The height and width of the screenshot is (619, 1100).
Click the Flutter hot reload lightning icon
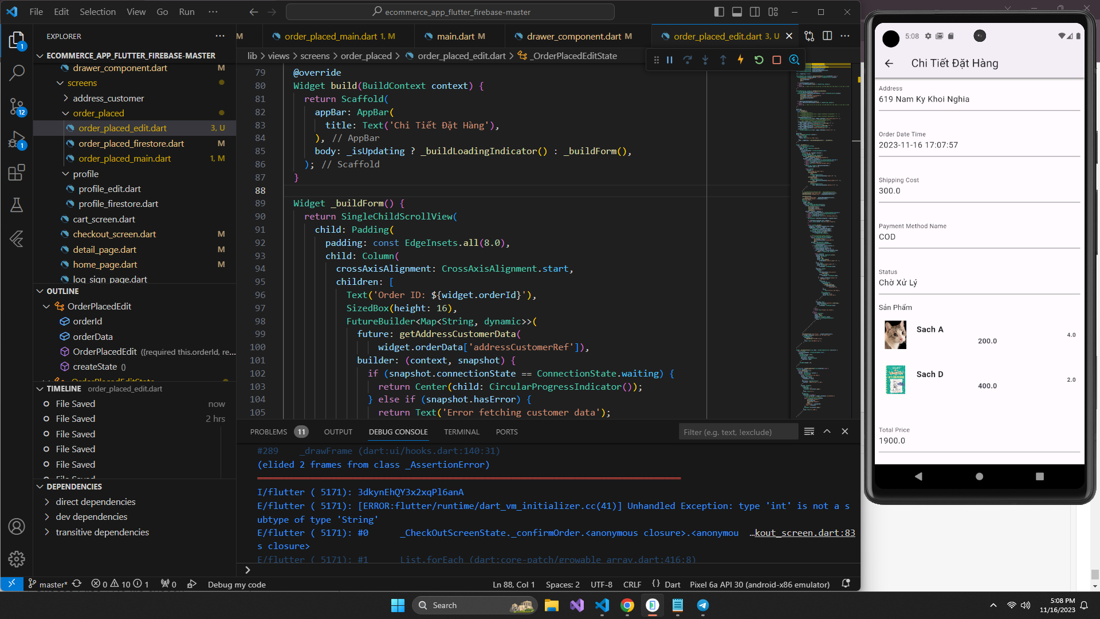(740, 60)
